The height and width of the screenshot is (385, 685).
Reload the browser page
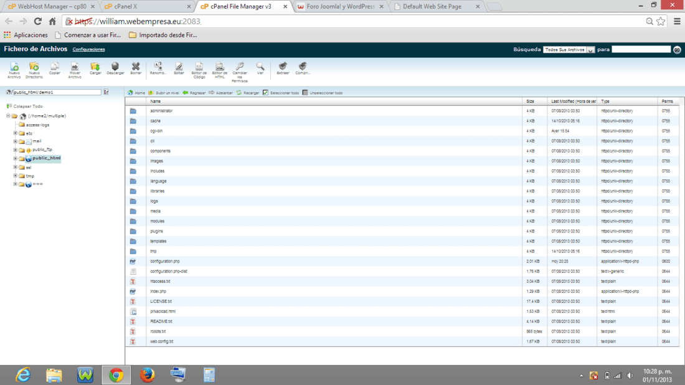[x=38, y=21]
